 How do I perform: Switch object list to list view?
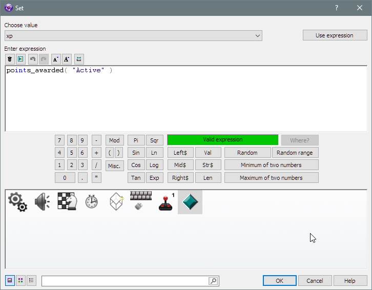[x=31, y=280]
